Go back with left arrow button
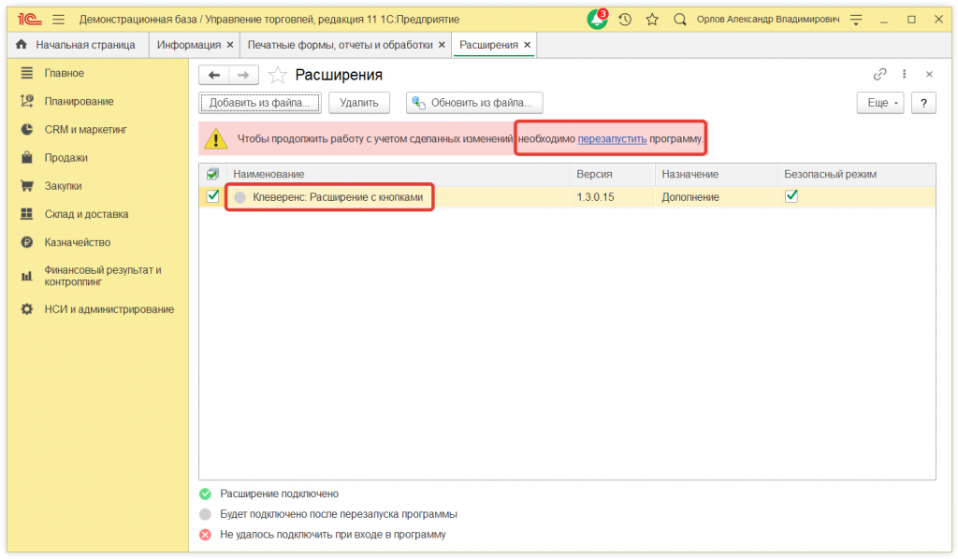 214,76
